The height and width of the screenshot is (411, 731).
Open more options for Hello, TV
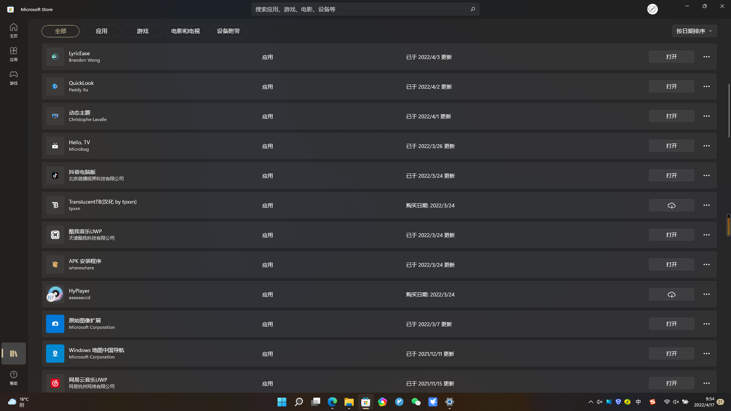pos(707,146)
